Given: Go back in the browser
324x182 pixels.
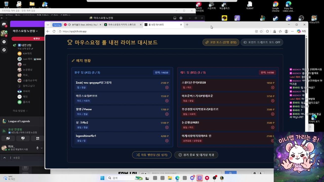Looking at the screenshot, I should [48, 31].
